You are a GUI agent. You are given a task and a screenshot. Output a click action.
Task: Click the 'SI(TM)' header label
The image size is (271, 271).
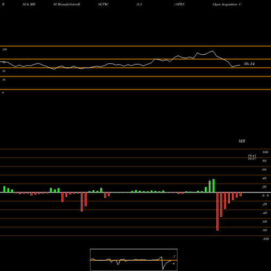point(103,4)
